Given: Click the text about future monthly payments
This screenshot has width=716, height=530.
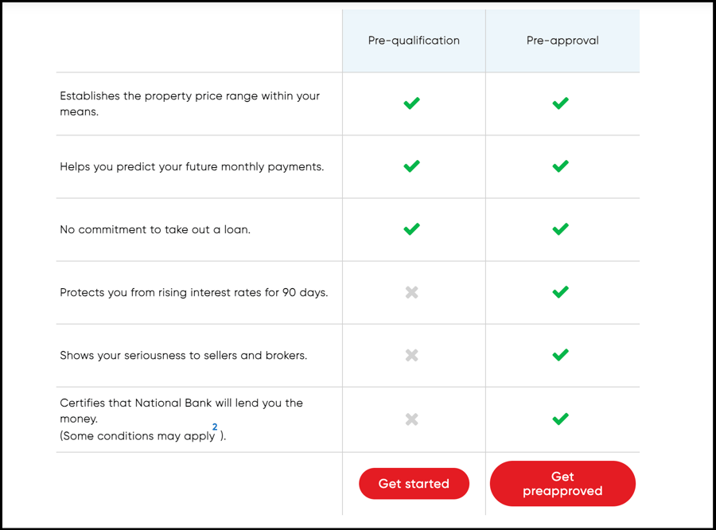Looking at the screenshot, I should click(192, 167).
